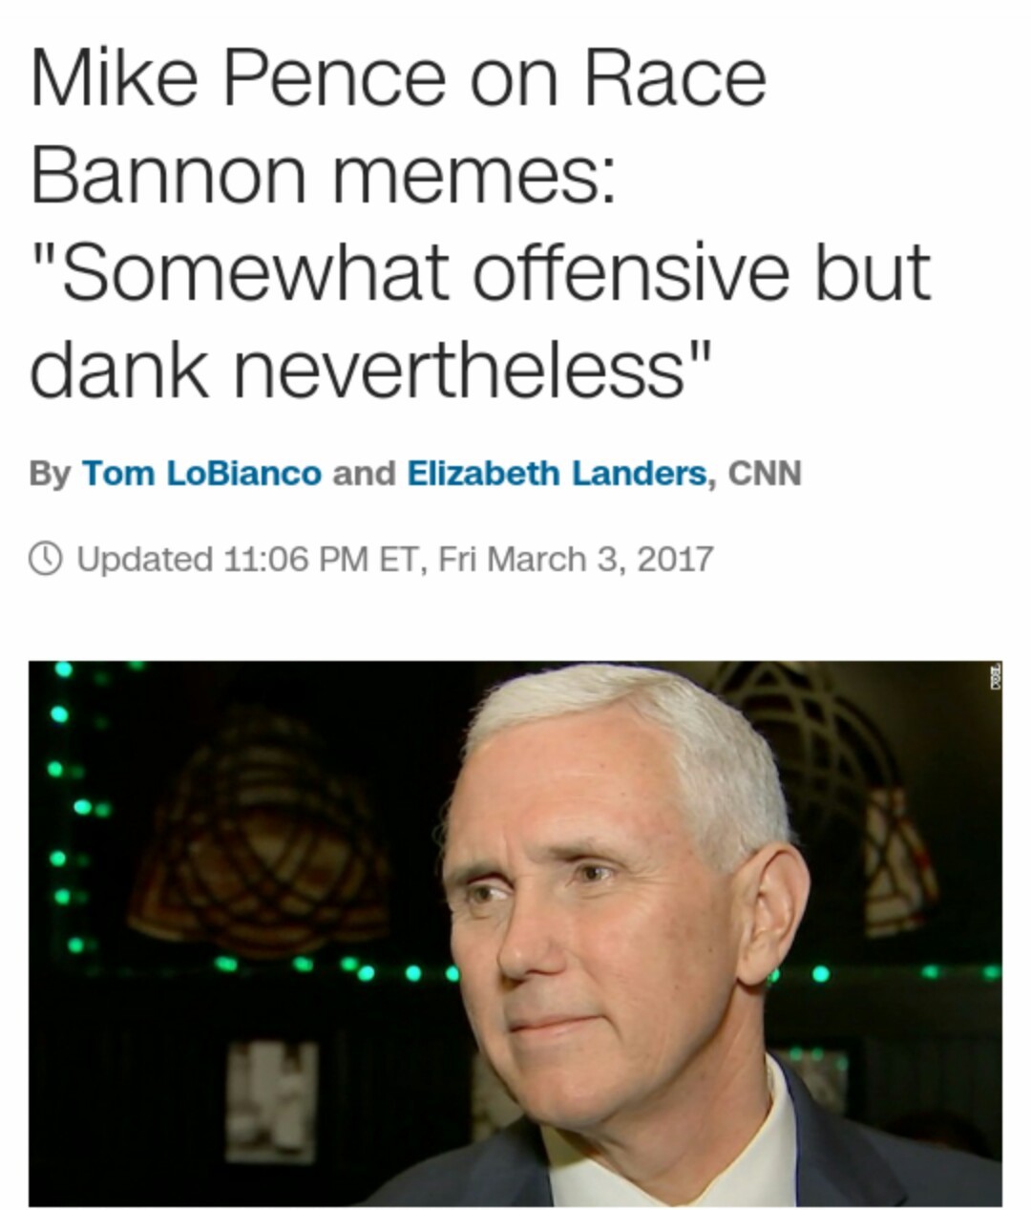Open the article's main photo

click(515, 933)
